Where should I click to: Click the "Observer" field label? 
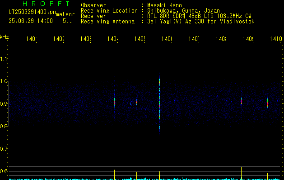pos(93,5)
